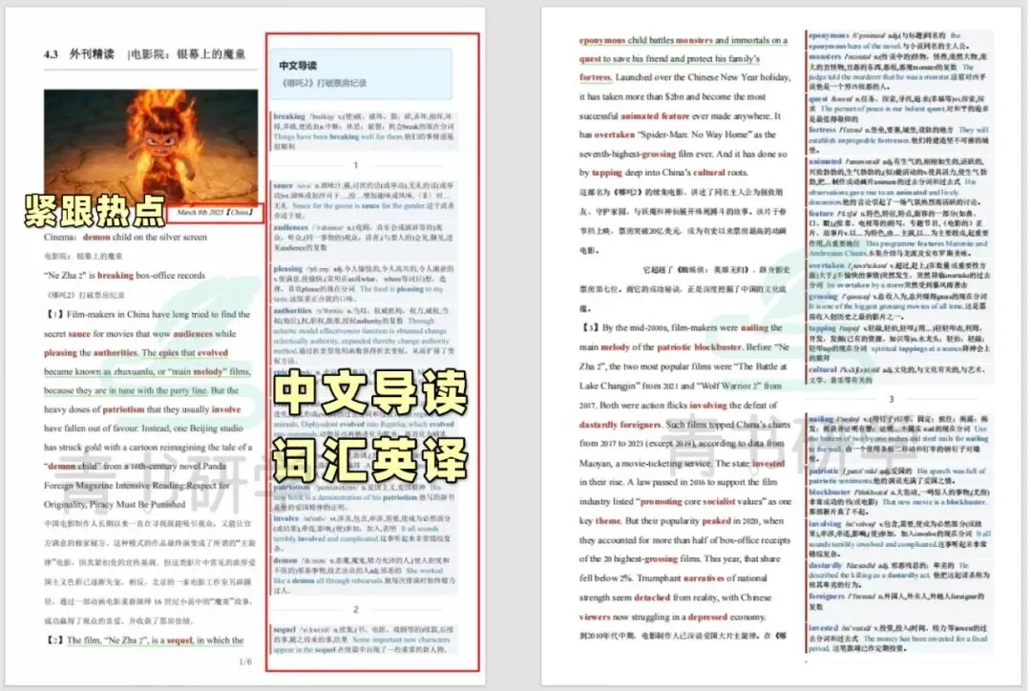Click glossary entry 'blockbuster' on the right page

click(830, 492)
